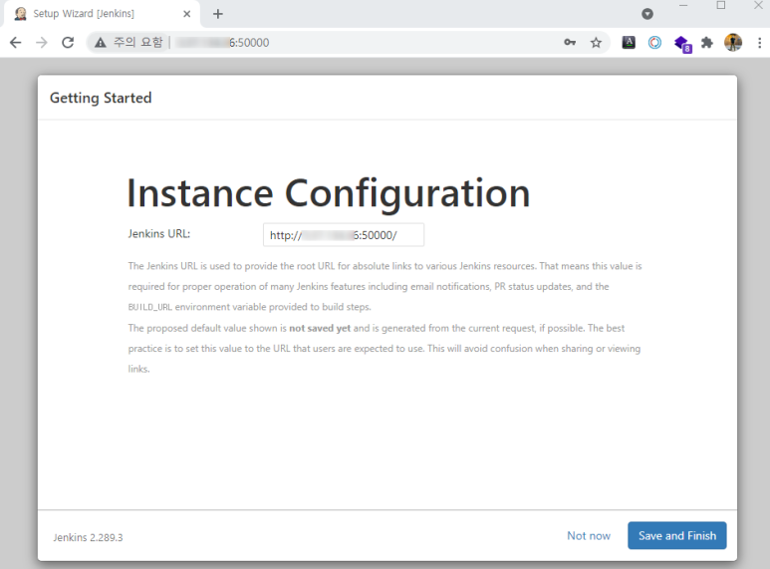The width and height of the screenshot is (770, 569).
Task: Open a new tab with plus button
Action: (x=218, y=14)
